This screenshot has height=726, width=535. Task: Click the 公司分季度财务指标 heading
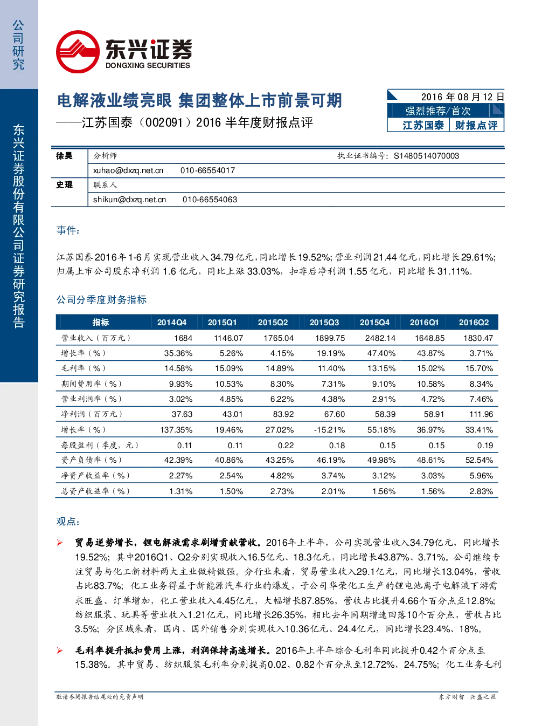101,299
